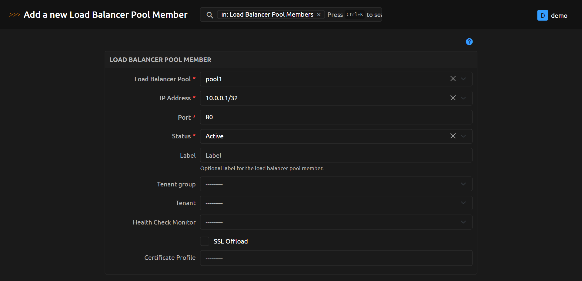Open the Tenant dropdown
Image resolution: width=582 pixels, height=281 pixels.
(336, 203)
